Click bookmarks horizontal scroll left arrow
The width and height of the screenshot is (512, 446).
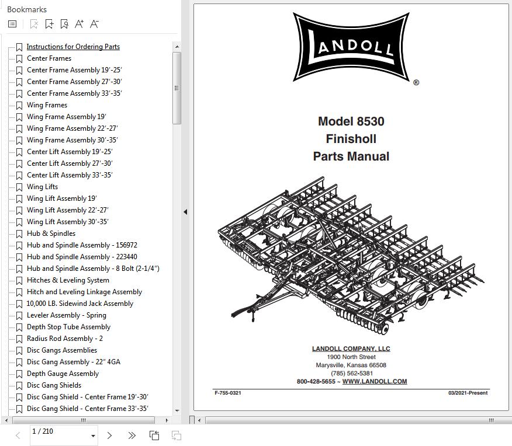pyautogui.click(x=6, y=420)
